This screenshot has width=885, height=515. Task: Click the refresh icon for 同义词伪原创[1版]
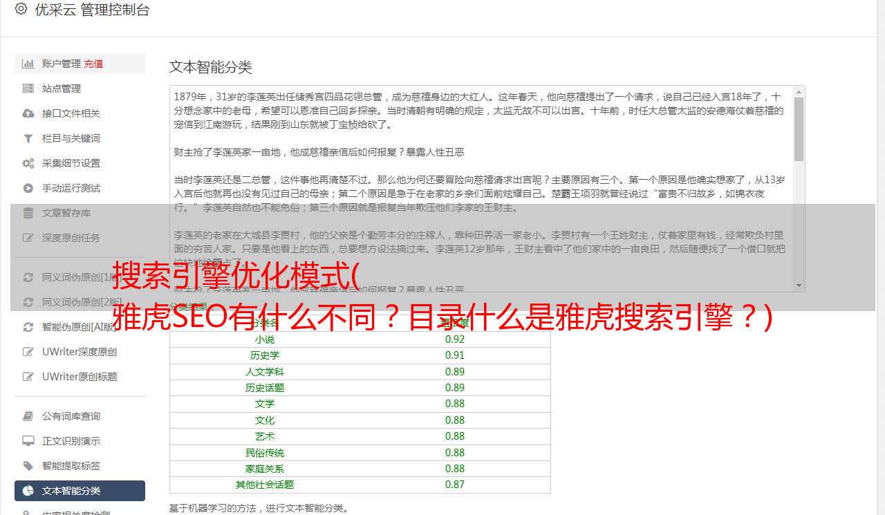coord(28,277)
